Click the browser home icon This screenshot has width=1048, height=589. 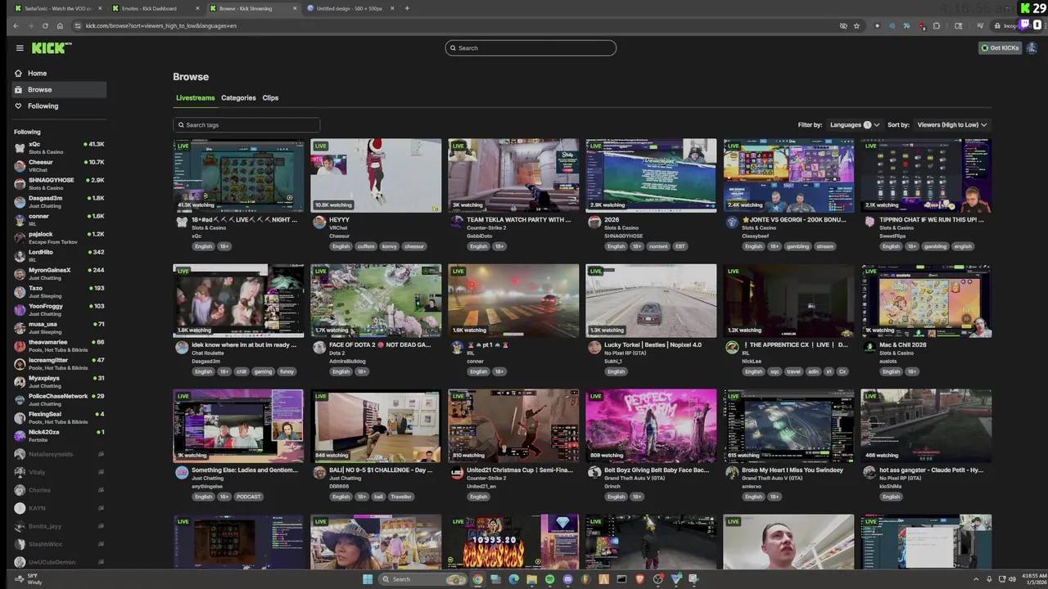[60, 26]
